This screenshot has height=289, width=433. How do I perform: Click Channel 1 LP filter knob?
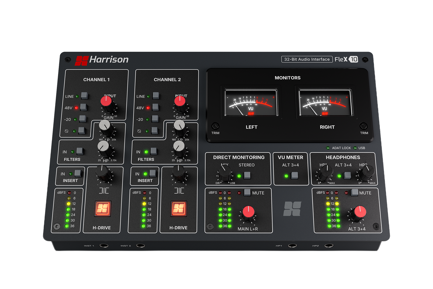(106, 129)
